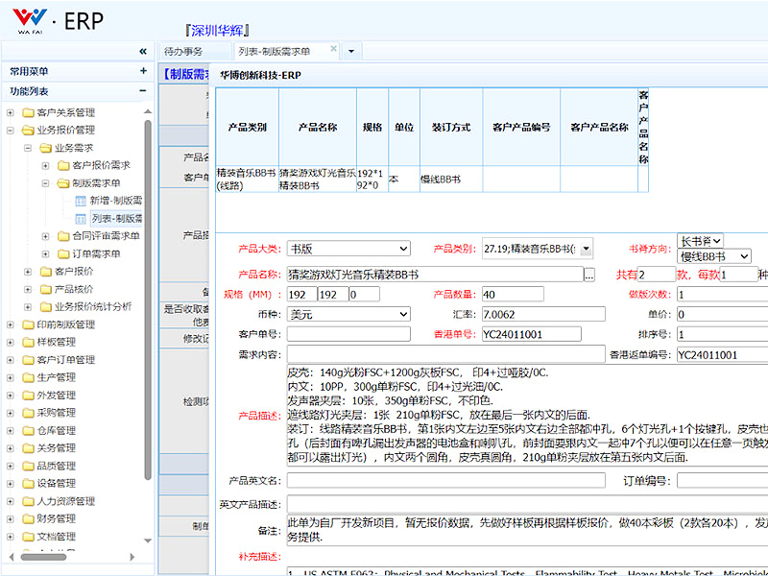Screen dimensions: 768x576
Task: Expand the 合同评审需求单 node
Action: pyautogui.click(x=45, y=236)
